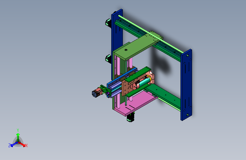246x160 pixels.
Task: Select the green top plate with center hole
Action: (x=138, y=46)
